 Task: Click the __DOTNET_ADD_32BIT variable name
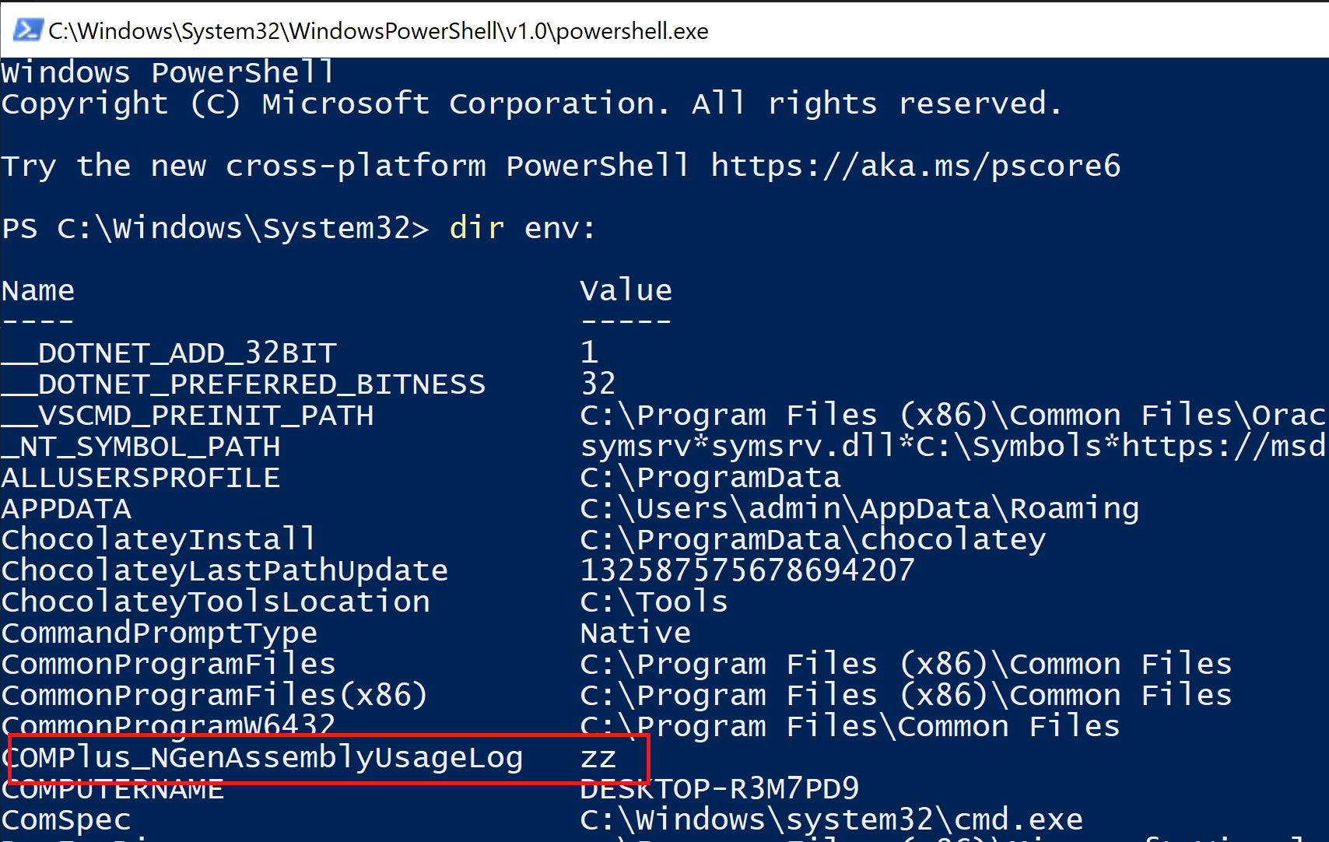pyautogui.click(x=167, y=352)
